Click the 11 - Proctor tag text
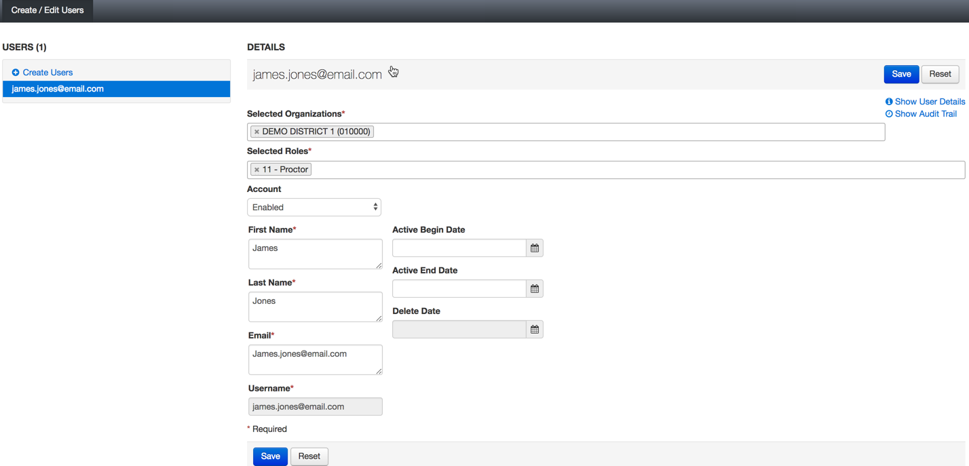The width and height of the screenshot is (969, 466). pos(285,170)
